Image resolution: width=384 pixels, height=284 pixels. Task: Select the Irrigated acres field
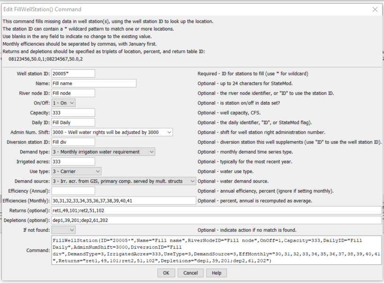pos(73,162)
